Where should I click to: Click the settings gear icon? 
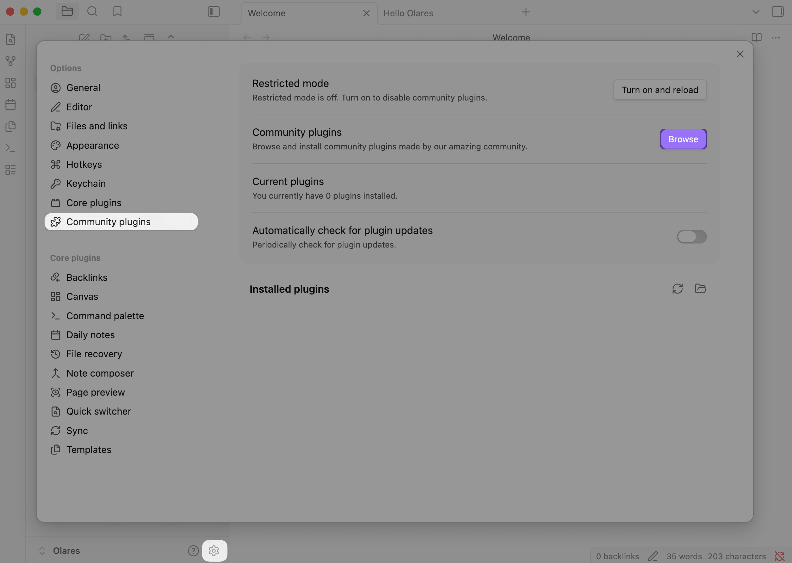tap(214, 550)
